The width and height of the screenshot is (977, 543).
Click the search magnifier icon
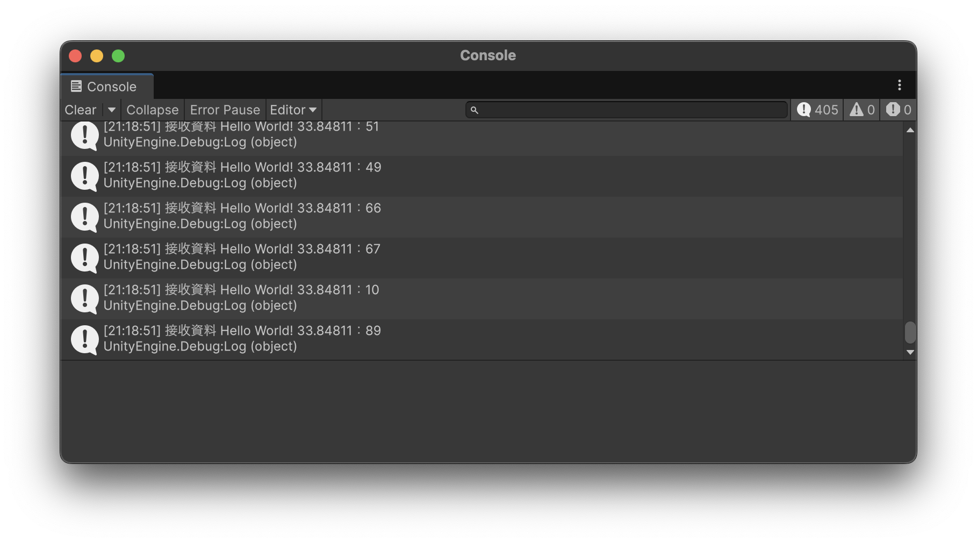tap(474, 110)
